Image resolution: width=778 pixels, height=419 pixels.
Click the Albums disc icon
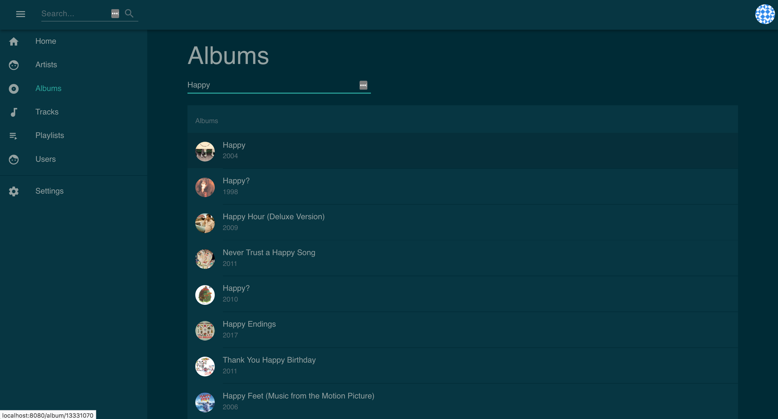tap(14, 89)
